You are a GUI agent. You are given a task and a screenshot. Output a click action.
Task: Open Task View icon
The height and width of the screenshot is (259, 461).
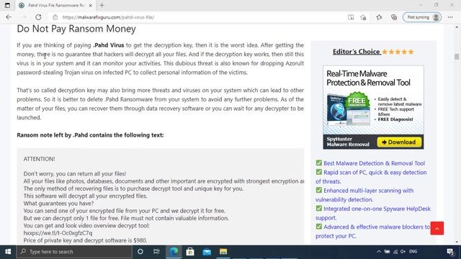(156, 252)
